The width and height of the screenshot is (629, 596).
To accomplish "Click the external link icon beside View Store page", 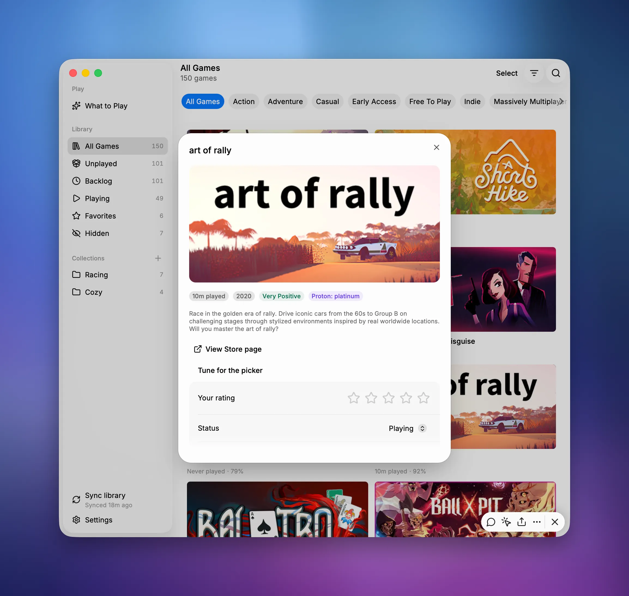I will click(198, 349).
